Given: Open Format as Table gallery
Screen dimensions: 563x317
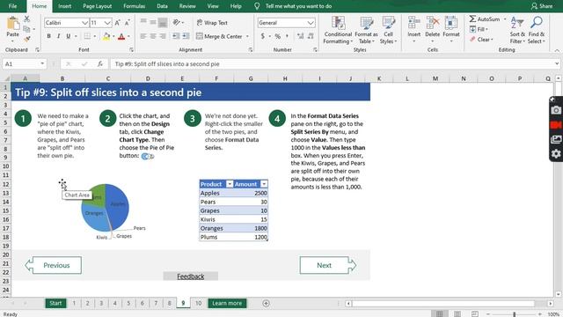Looking at the screenshot, I should (x=366, y=30).
